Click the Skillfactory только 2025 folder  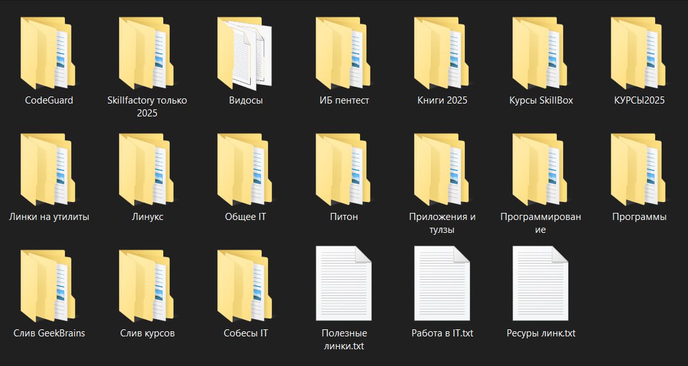(147, 53)
